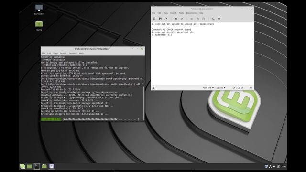Click the 'Commands to check network speed' line
Screen dimensions: 306x172
171,30
